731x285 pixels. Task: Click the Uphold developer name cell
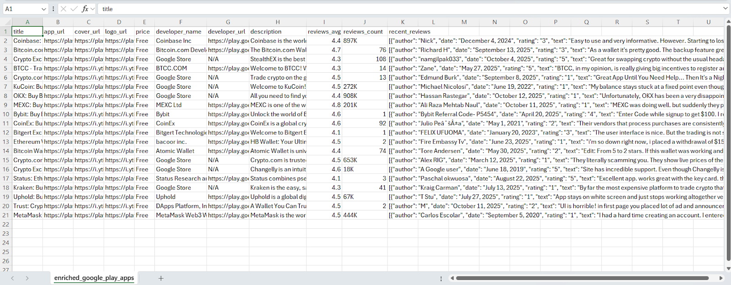coord(180,197)
